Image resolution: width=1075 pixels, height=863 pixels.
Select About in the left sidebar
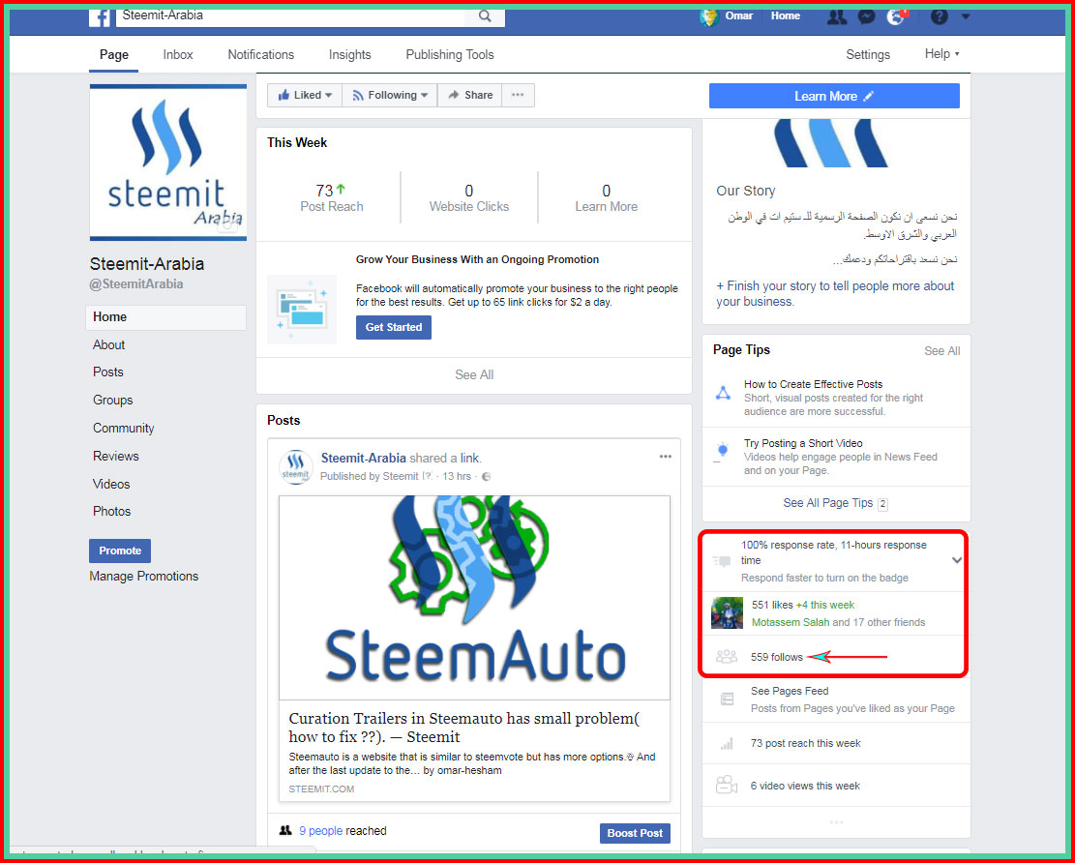click(109, 344)
